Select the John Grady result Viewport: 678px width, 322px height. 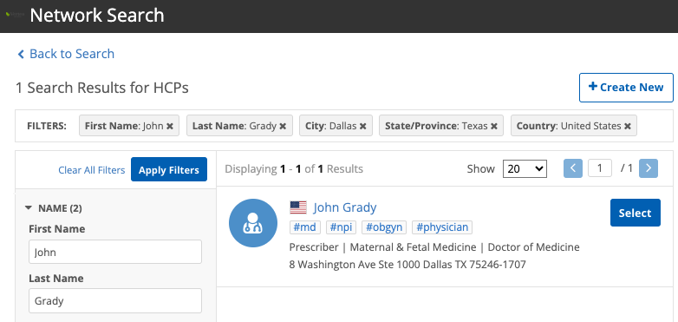pos(636,213)
